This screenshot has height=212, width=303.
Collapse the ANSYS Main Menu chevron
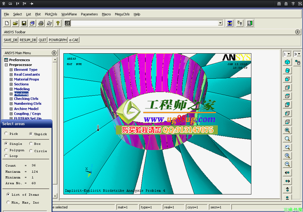[54, 53]
